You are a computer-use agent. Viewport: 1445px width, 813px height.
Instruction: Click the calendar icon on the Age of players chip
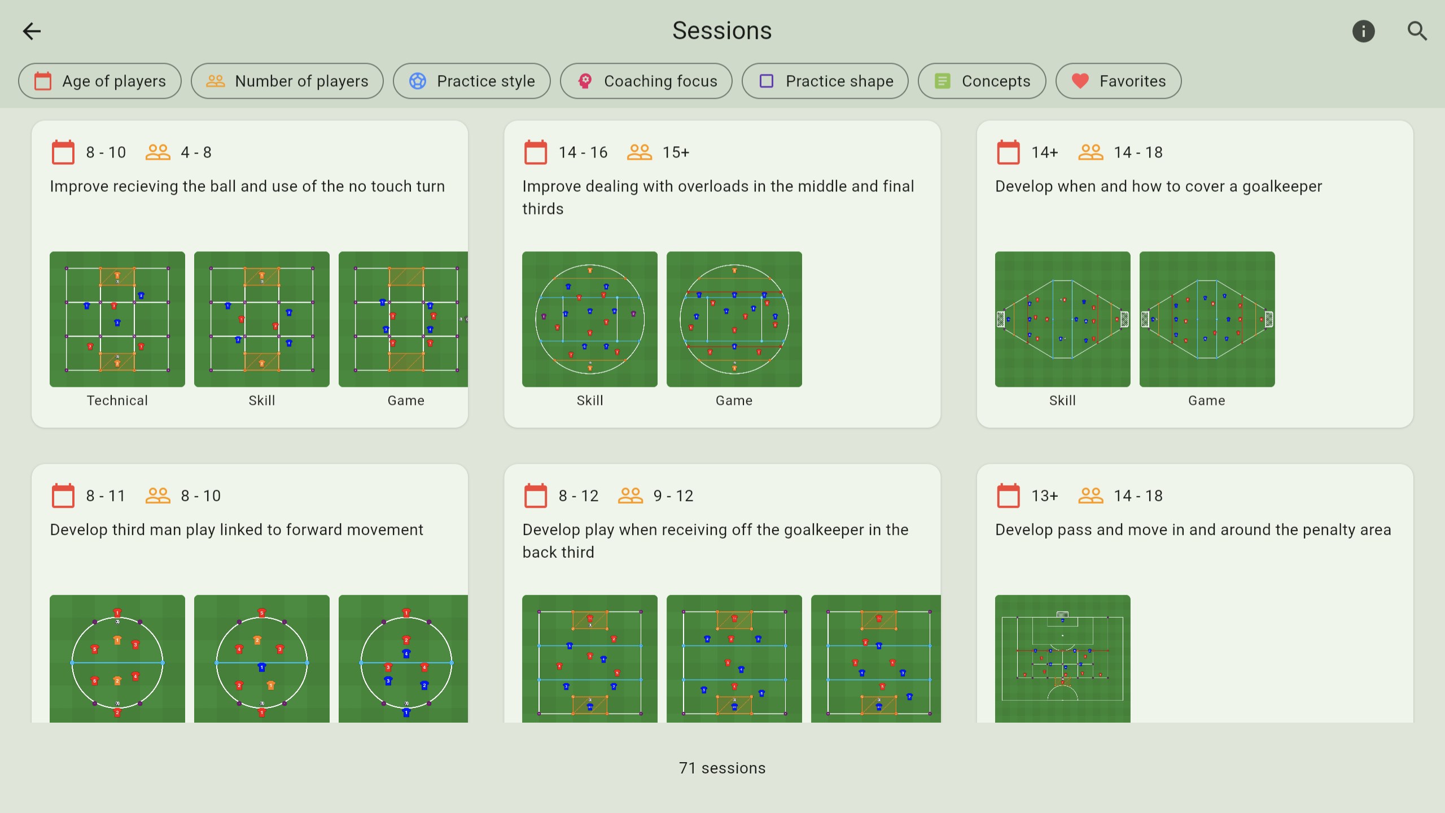(x=43, y=81)
